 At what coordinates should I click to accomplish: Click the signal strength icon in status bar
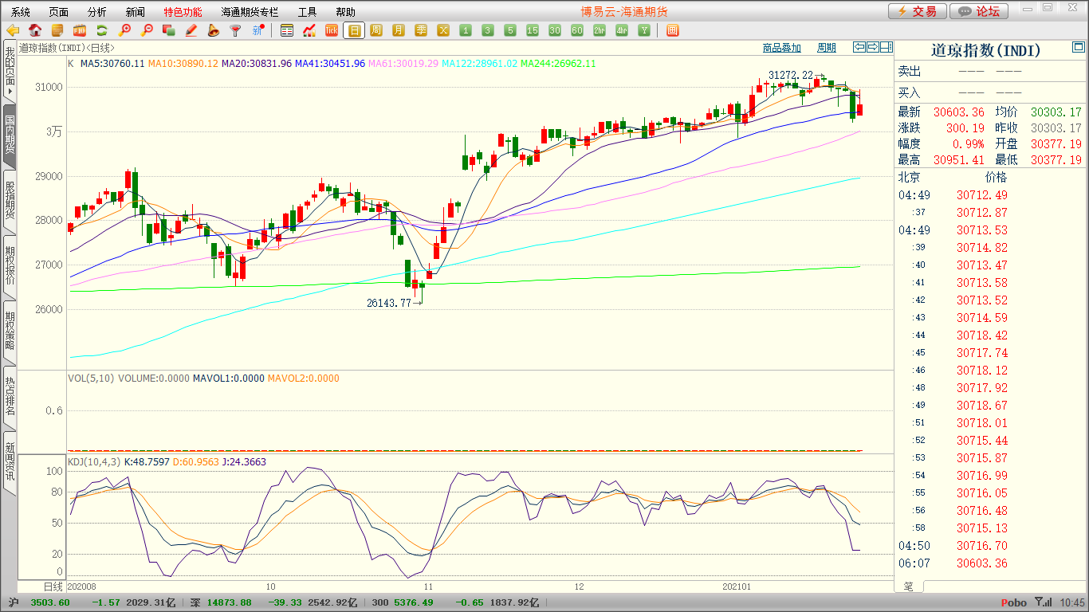point(1043,602)
